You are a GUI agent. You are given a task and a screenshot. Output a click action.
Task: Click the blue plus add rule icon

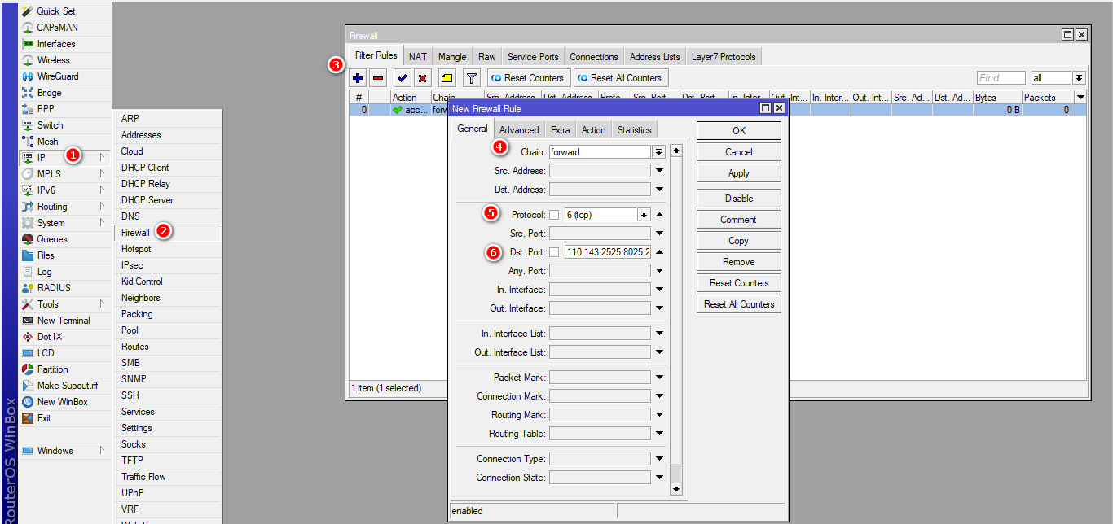click(x=358, y=78)
